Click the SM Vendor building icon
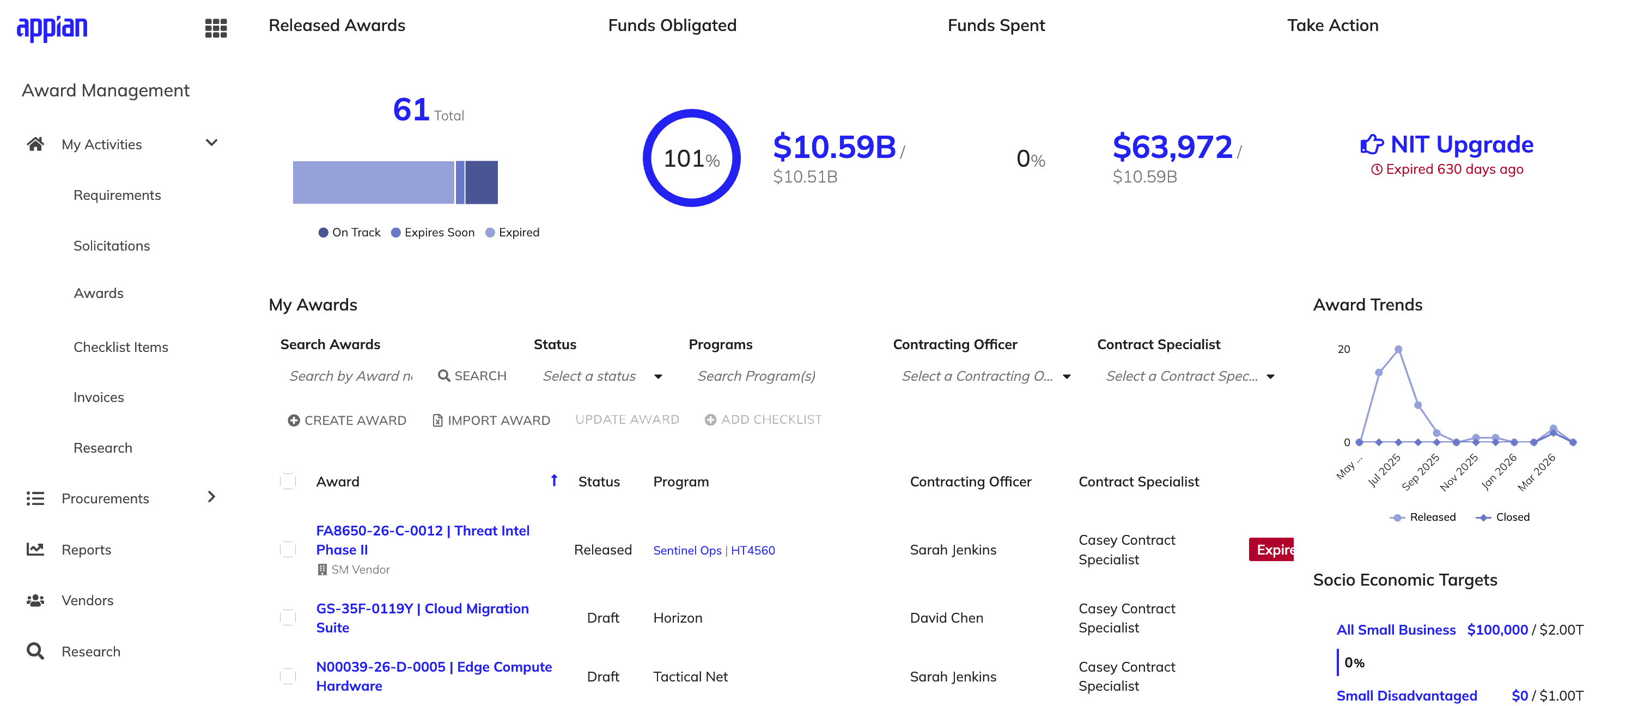 click(x=322, y=569)
